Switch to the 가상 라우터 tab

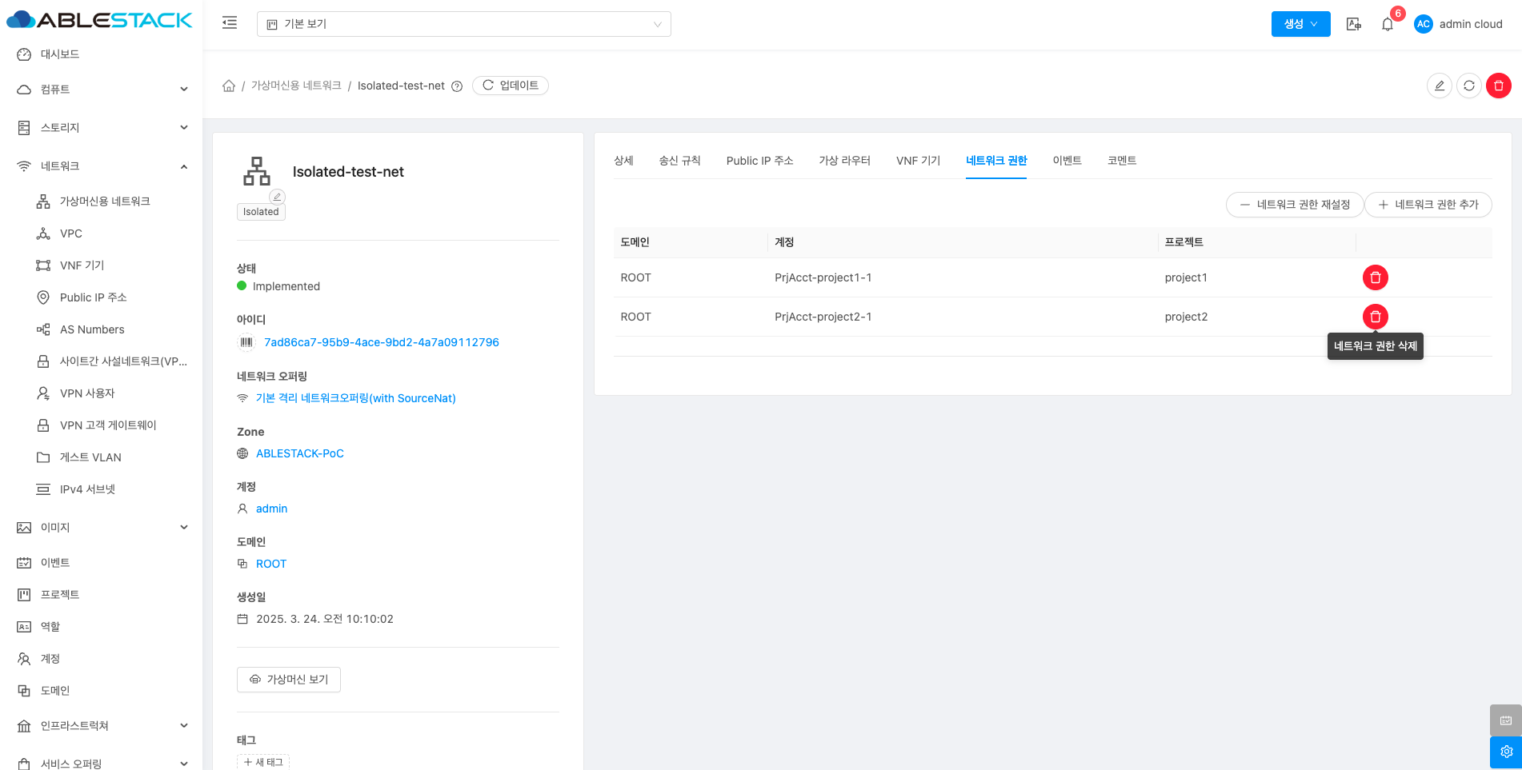(x=844, y=161)
